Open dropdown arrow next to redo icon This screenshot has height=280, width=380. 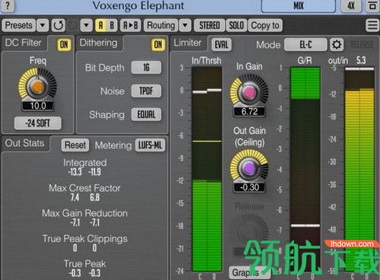[x=87, y=25]
